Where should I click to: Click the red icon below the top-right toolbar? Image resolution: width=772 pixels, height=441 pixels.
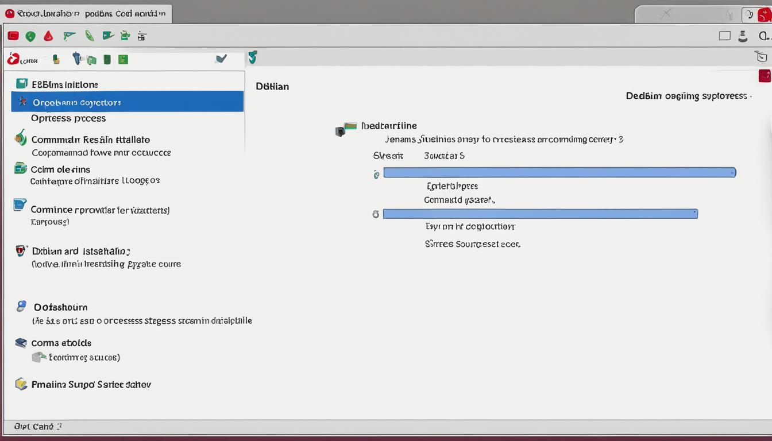click(765, 76)
